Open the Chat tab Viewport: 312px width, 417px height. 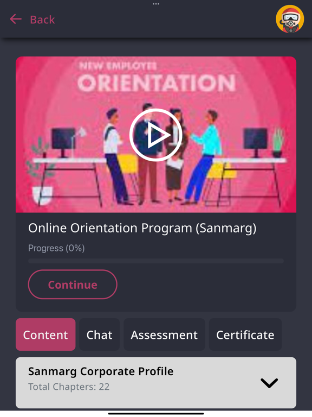[x=100, y=334]
